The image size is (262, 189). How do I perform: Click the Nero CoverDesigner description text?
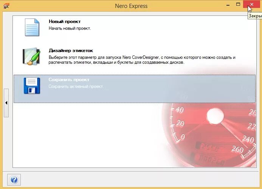click(142, 60)
